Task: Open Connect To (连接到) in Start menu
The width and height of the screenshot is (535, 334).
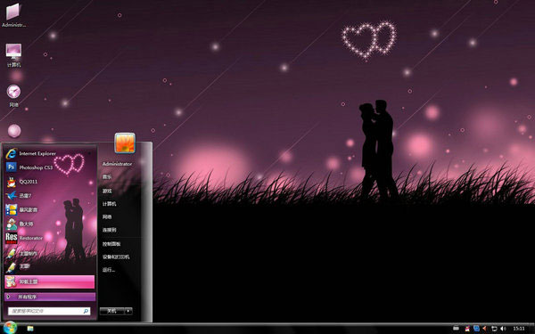Action: point(109,230)
